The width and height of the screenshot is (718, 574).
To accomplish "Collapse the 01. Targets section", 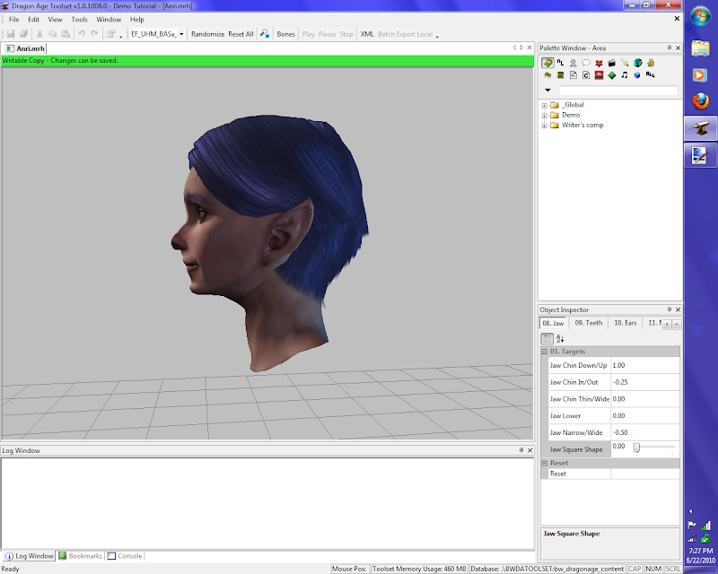I will click(545, 352).
